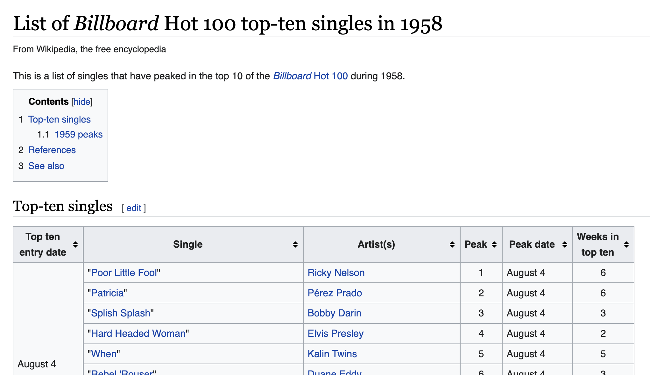Sort table by Peak column arrows
The height and width of the screenshot is (375, 650).
(494, 244)
